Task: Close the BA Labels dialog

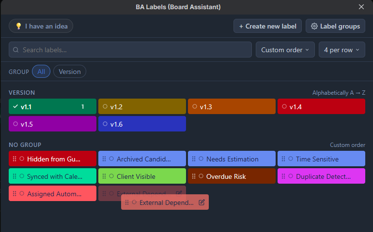Action: 361,7
